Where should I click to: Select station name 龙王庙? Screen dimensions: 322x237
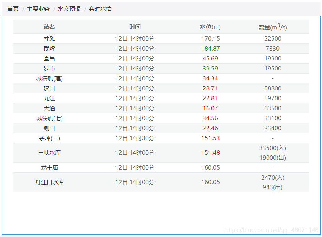(x=49, y=168)
